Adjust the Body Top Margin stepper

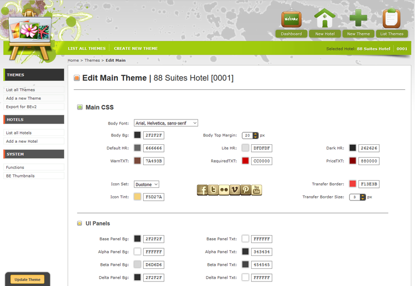coord(256,135)
